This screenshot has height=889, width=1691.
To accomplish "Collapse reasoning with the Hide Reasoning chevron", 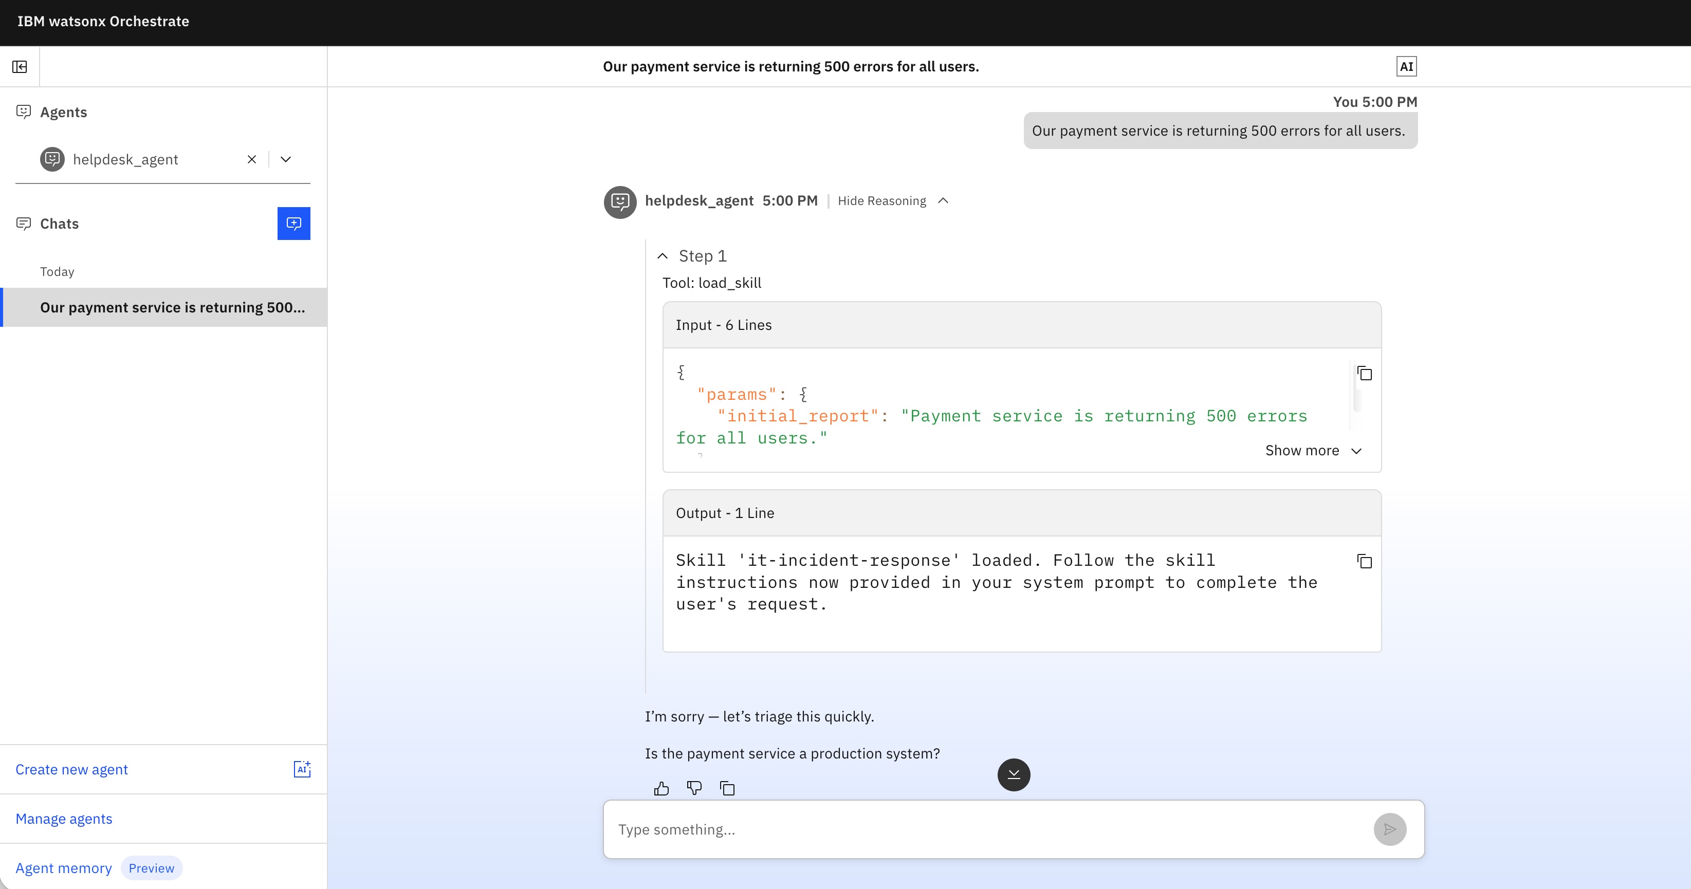I will tap(943, 201).
